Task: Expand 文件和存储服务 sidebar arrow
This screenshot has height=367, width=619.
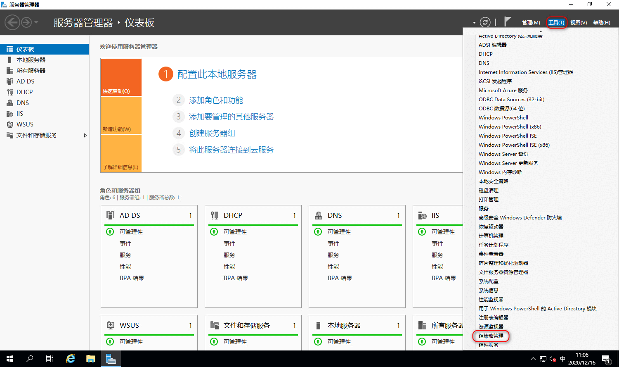Action: [85, 135]
